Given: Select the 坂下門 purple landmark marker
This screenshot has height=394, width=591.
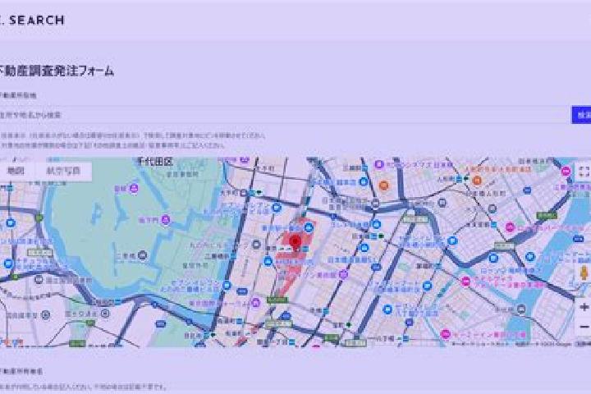Looking at the screenshot, I should point(165,219).
